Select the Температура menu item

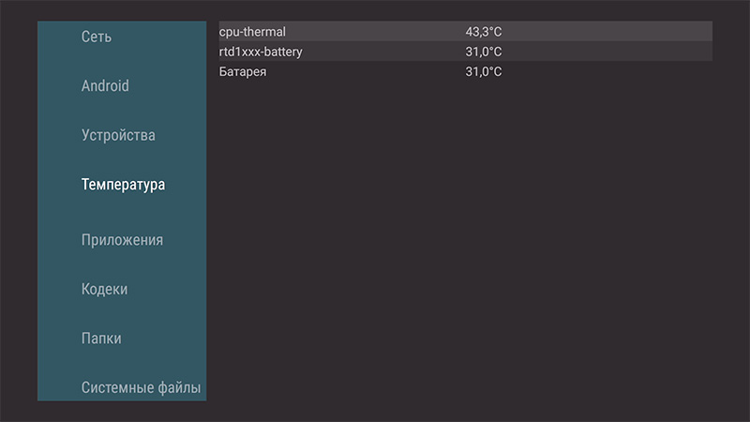[123, 185]
